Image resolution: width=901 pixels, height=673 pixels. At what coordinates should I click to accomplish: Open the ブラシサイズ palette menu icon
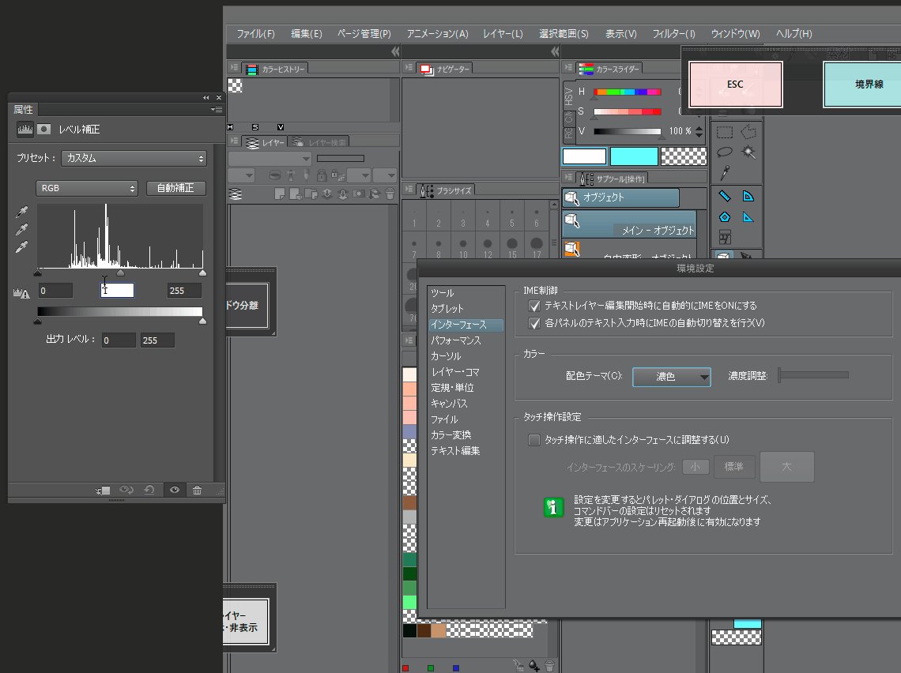pos(409,189)
